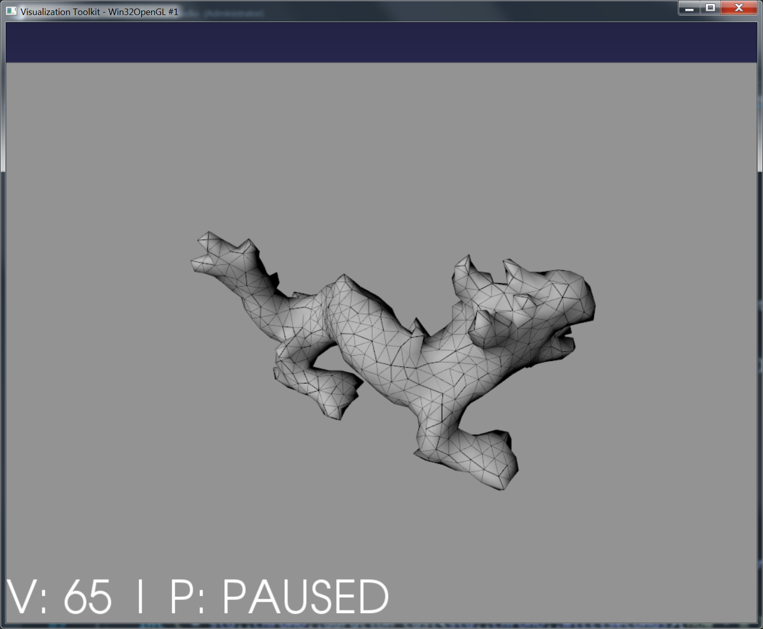
Task: Click empty gray background above the dragon
Action: click(x=380, y=150)
